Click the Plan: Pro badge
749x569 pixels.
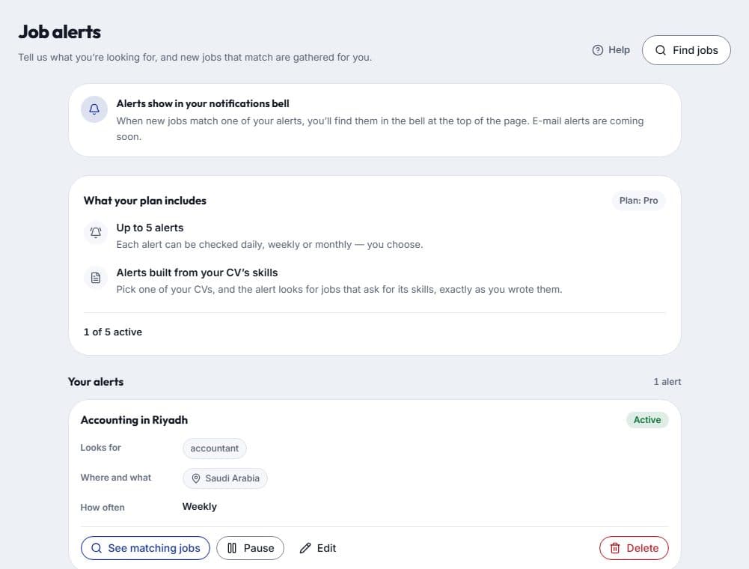pos(638,201)
